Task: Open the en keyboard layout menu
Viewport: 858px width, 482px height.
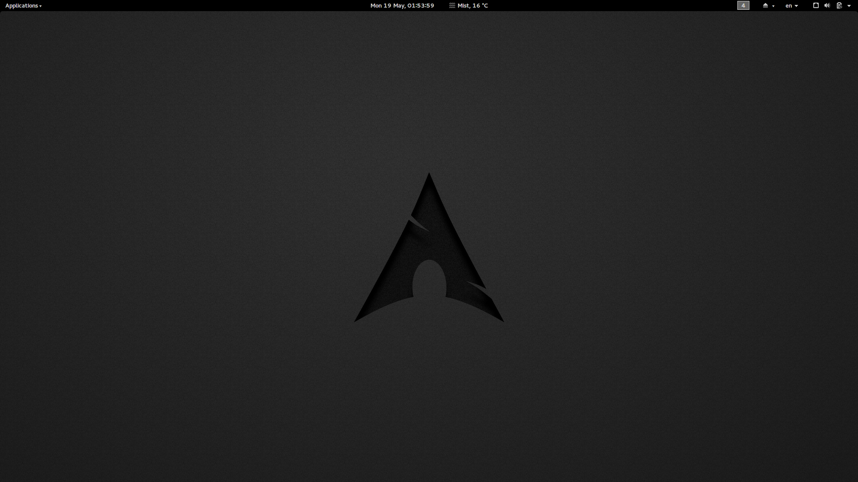Action: [791, 5]
